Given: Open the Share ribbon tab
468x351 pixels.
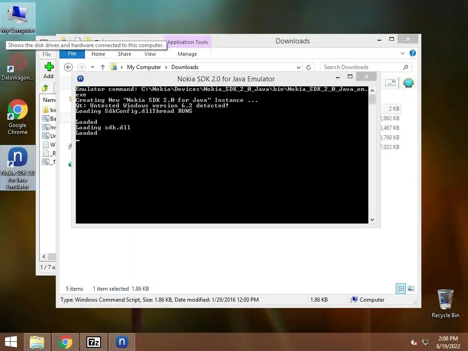Looking at the screenshot, I should [124, 54].
